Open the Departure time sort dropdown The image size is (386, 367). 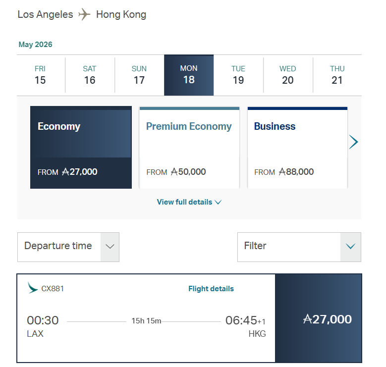(68, 247)
